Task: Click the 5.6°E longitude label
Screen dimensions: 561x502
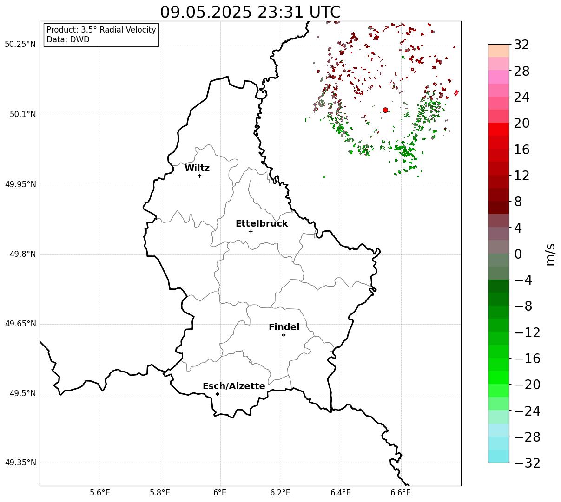Action: 100,493
